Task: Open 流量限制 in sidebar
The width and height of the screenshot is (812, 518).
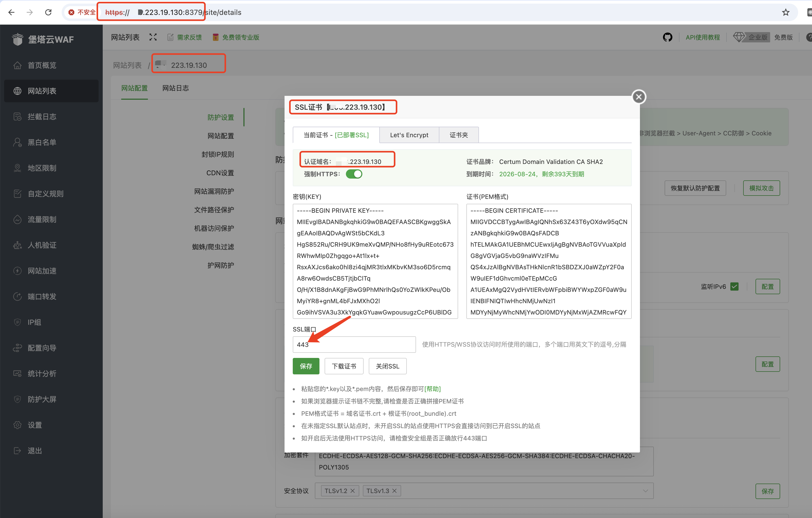Action: click(x=51, y=219)
